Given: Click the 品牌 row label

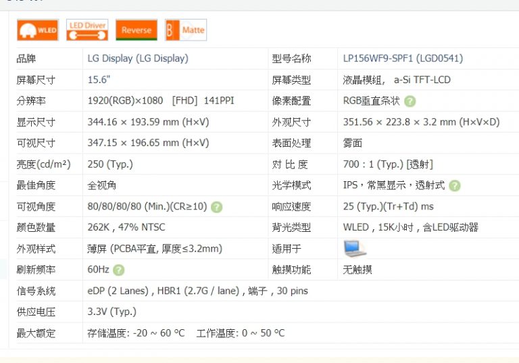Looking at the screenshot, I should [x=26, y=59].
